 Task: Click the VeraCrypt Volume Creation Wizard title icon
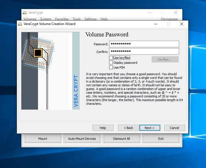[x=20, y=24]
